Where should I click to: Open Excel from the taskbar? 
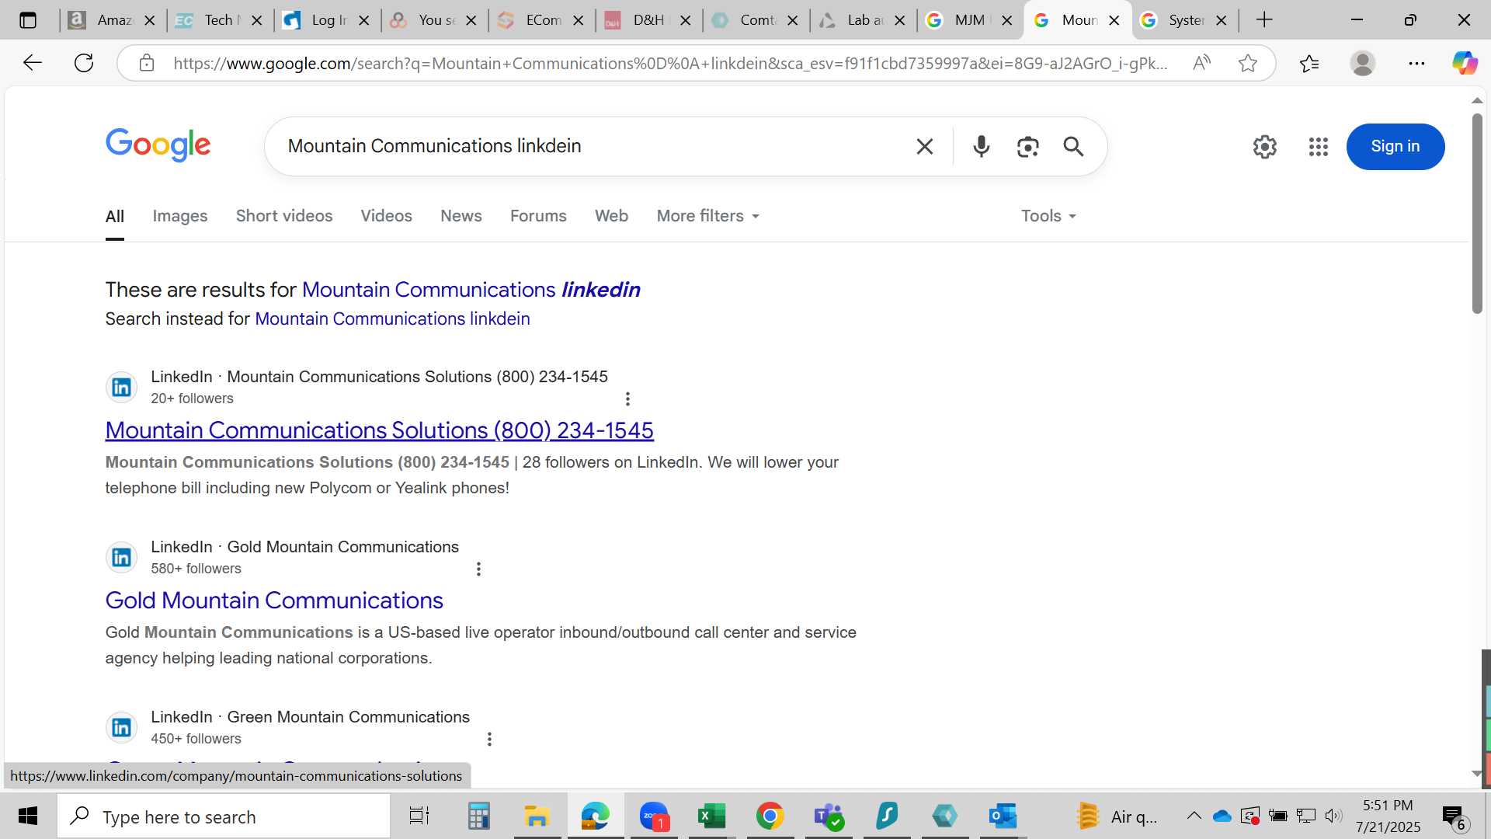tap(711, 816)
